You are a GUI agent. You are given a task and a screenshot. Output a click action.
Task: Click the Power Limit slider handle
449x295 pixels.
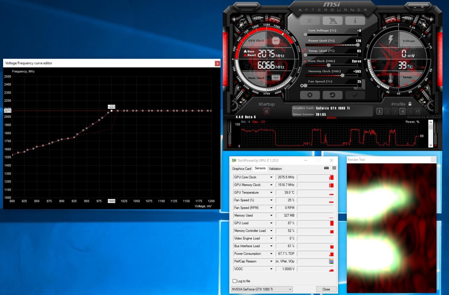click(x=358, y=45)
